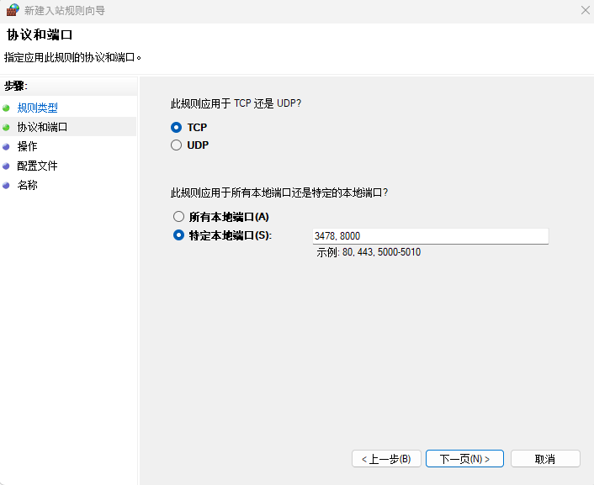Image resolution: width=594 pixels, height=485 pixels.
Task: Click green bullet beside 协议和端口
Action: click(6, 127)
